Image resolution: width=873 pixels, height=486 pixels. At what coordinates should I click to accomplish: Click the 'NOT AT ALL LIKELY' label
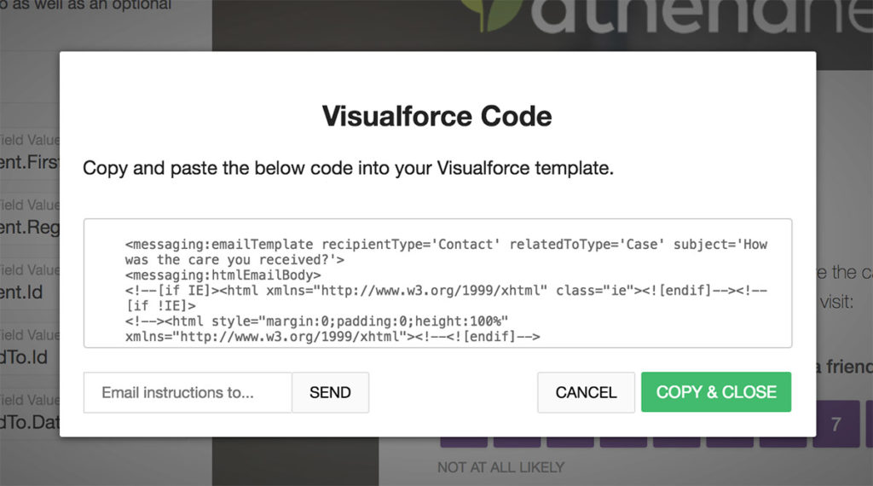pos(500,467)
